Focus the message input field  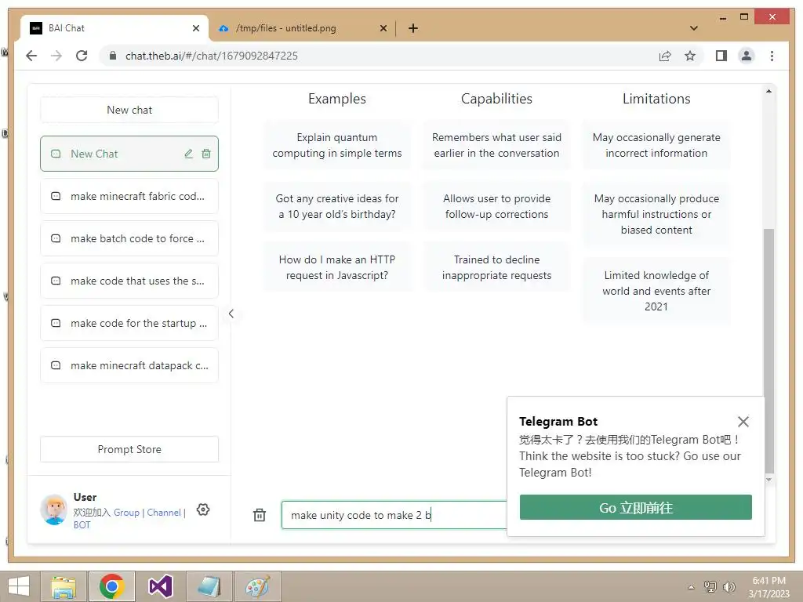[x=394, y=515]
